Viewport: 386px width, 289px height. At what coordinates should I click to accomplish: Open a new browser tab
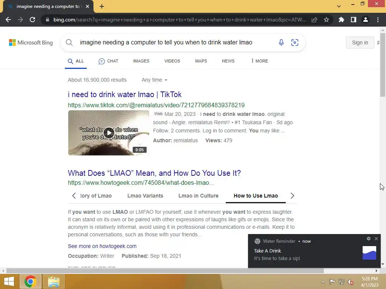(x=102, y=7)
